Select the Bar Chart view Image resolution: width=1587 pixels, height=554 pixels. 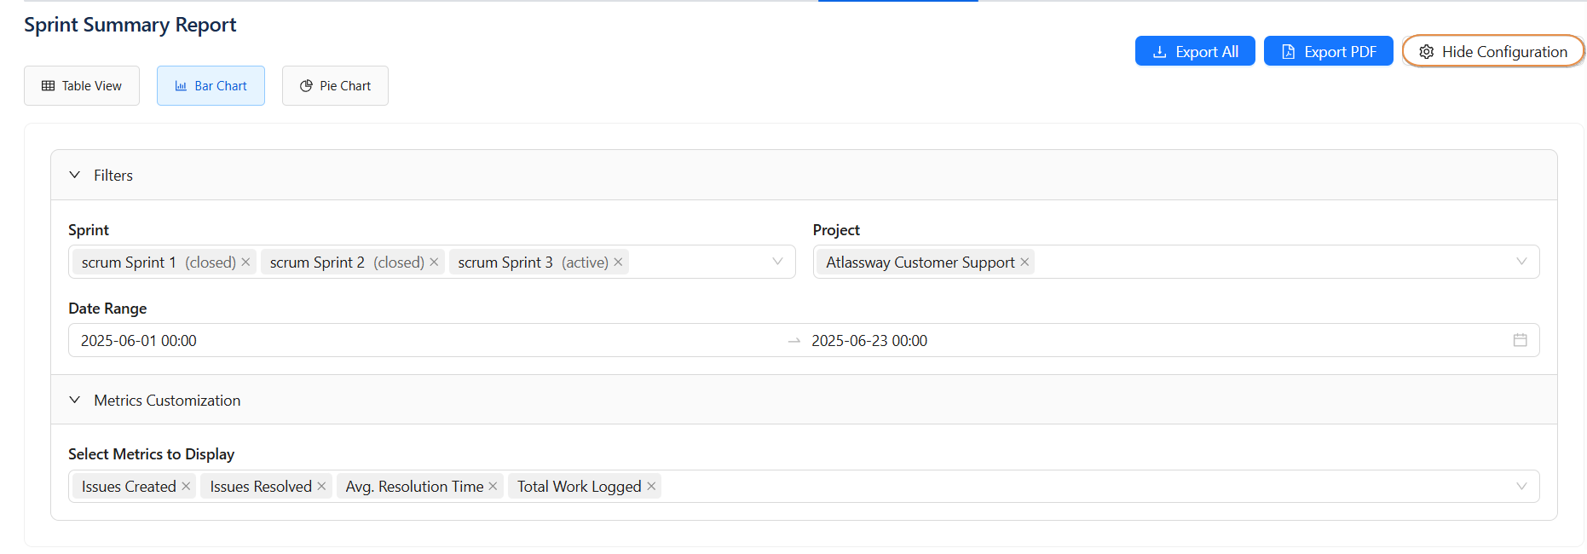click(x=211, y=86)
